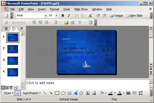Switch to the Outline tab
Image resolution: width=154 pixels, height=103 pixels.
[6, 29]
